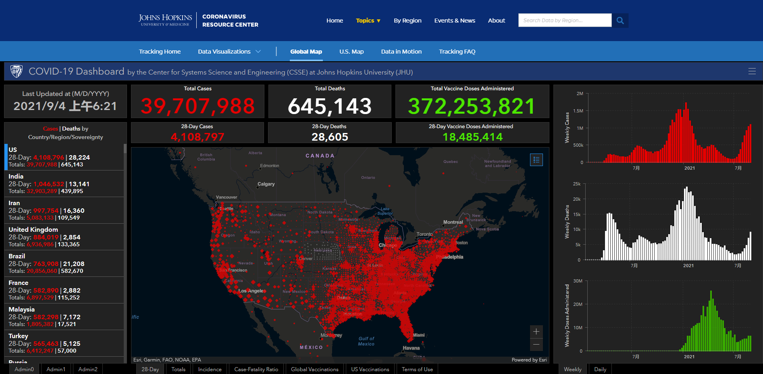This screenshot has height=374, width=763.
Task: Switch to the U.S. Map tab
Action: coord(351,52)
